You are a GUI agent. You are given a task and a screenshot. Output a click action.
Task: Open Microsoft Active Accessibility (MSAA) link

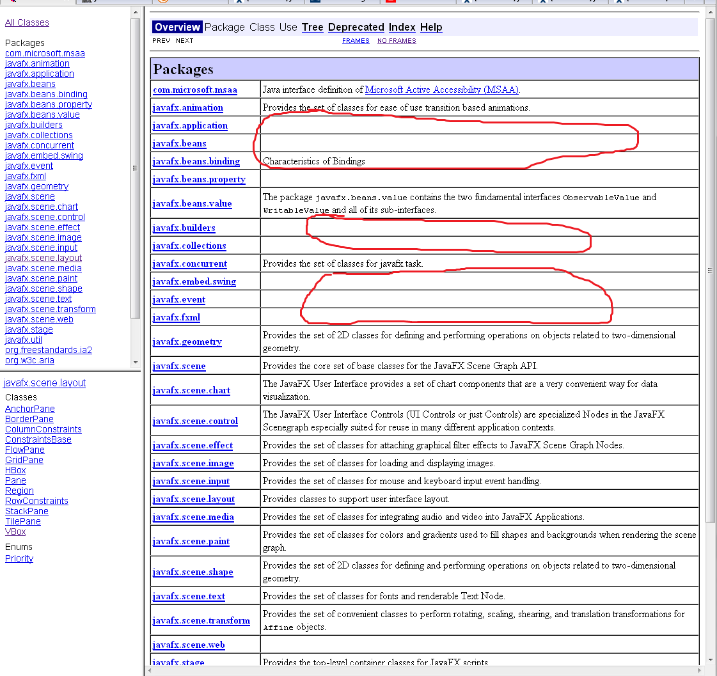coord(441,90)
